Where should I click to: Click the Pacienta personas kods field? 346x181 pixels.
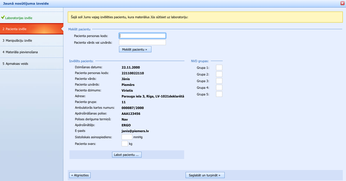coord(142,36)
